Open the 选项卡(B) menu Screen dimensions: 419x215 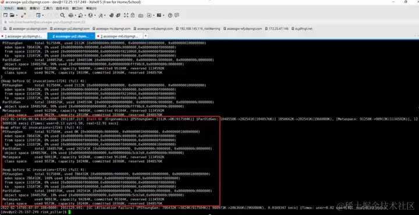pos(62,8)
